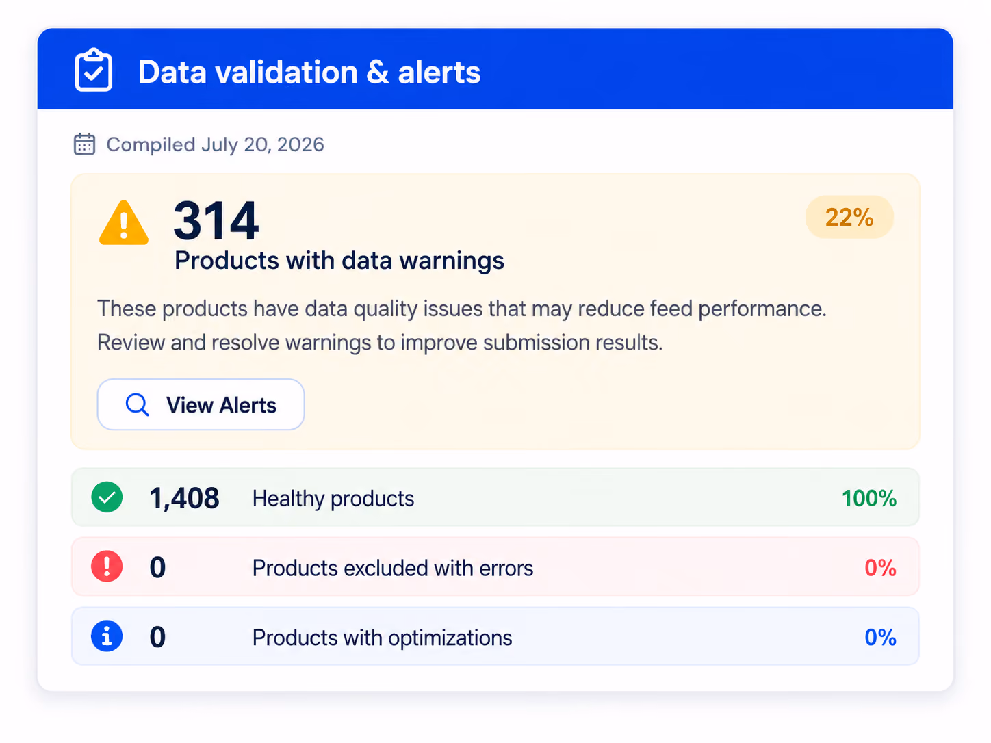The width and height of the screenshot is (991, 743).
Task: Click the Products with data warnings heading
Action: tap(339, 261)
